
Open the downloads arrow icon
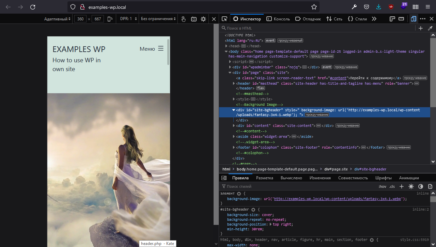click(x=379, y=7)
